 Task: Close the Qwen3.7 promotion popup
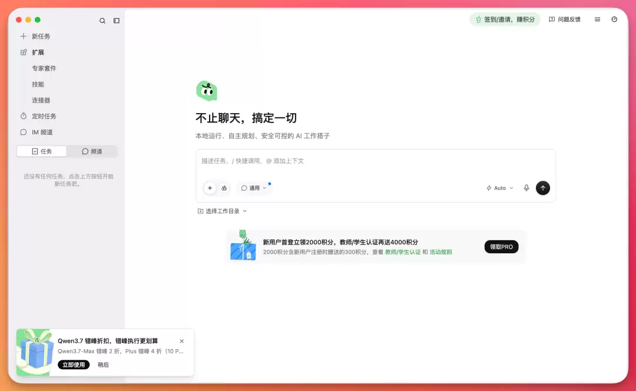tap(182, 341)
